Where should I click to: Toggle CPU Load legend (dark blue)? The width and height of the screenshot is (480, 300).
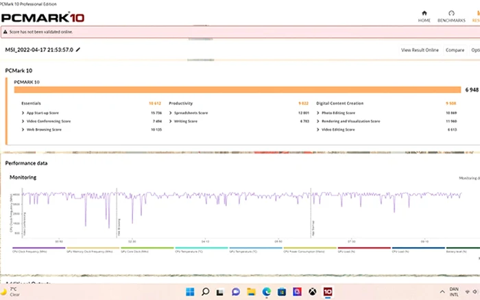pyautogui.click(x=418, y=250)
